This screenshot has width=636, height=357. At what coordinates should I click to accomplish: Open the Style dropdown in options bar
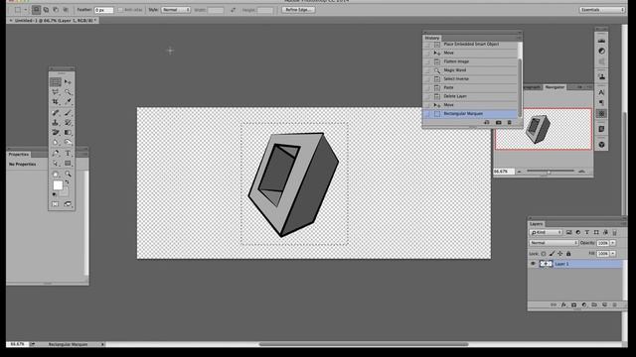(176, 10)
